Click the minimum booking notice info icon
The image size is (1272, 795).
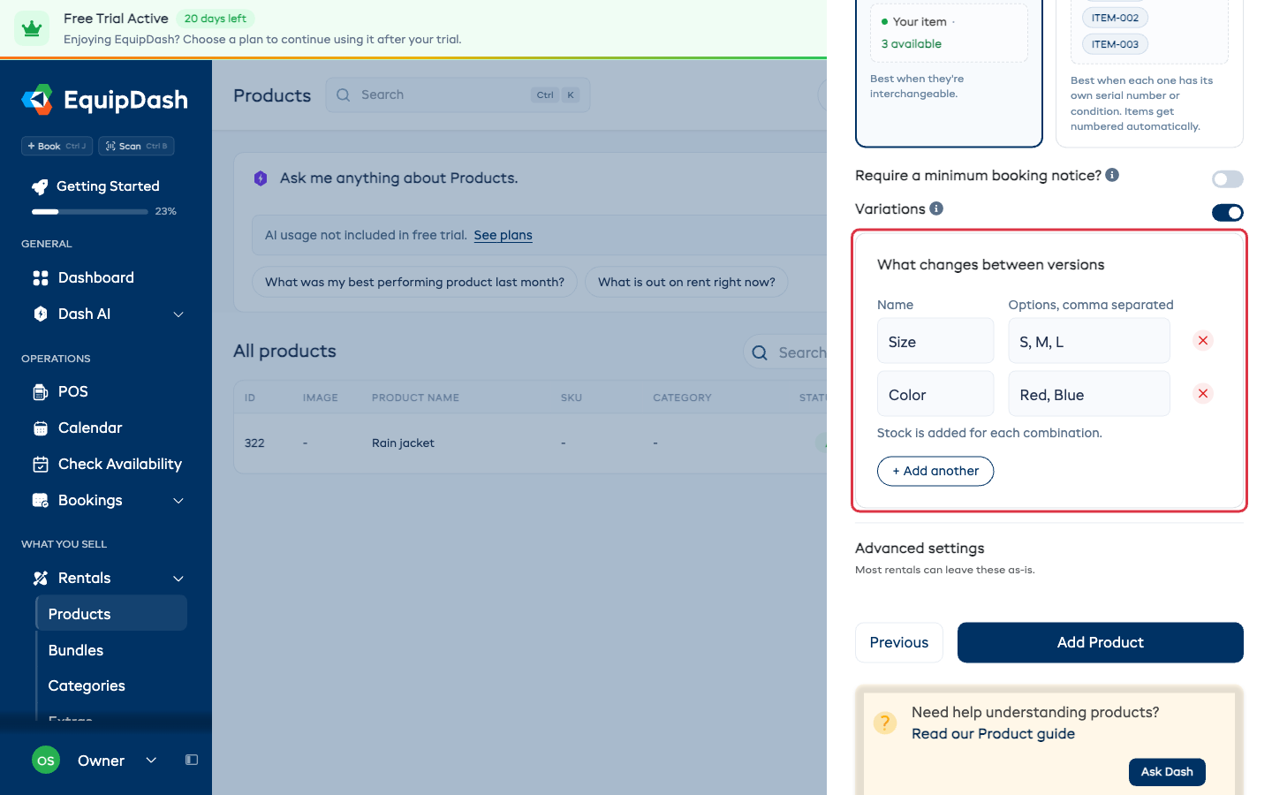coord(1112,175)
